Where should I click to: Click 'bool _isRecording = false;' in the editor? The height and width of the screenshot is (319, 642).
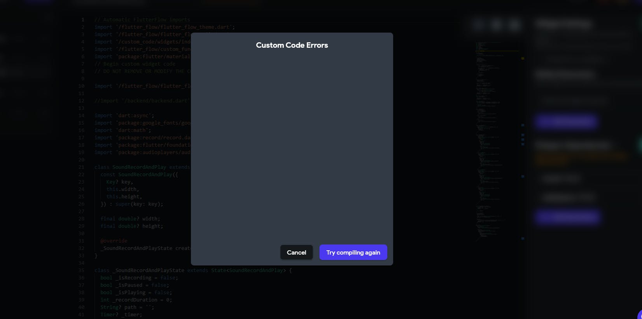click(x=139, y=277)
